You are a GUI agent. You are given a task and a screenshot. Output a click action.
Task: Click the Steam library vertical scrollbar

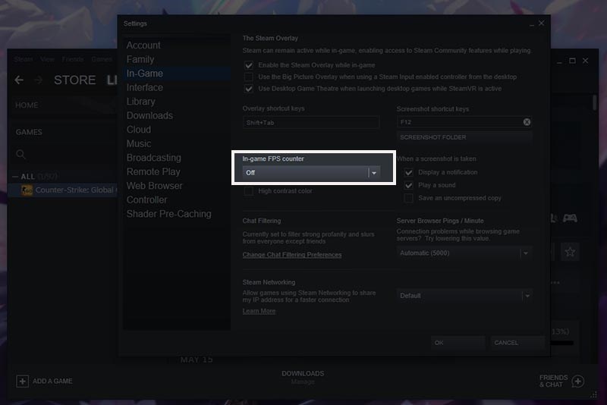(594, 103)
